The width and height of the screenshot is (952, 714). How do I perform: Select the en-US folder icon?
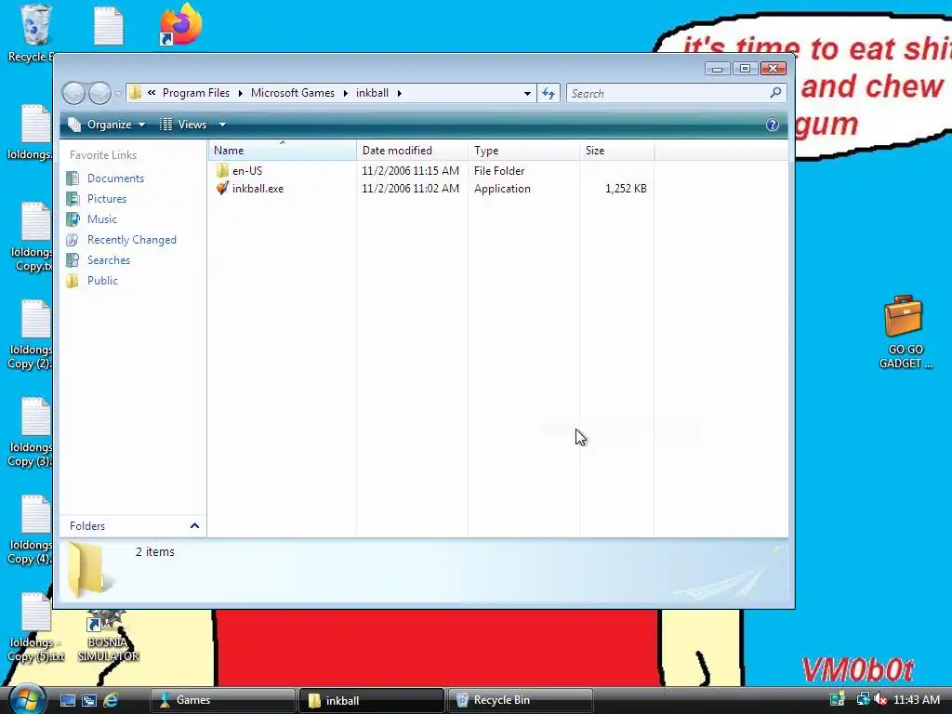point(222,171)
